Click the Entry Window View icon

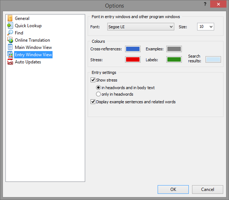(10, 55)
